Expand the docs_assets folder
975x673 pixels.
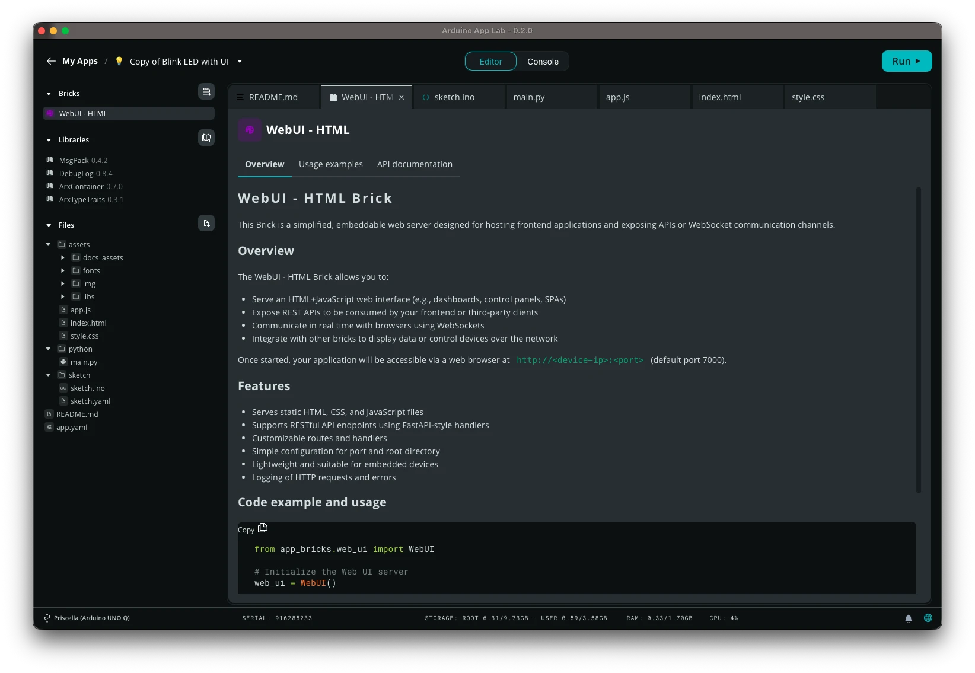[x=63, y=258]
